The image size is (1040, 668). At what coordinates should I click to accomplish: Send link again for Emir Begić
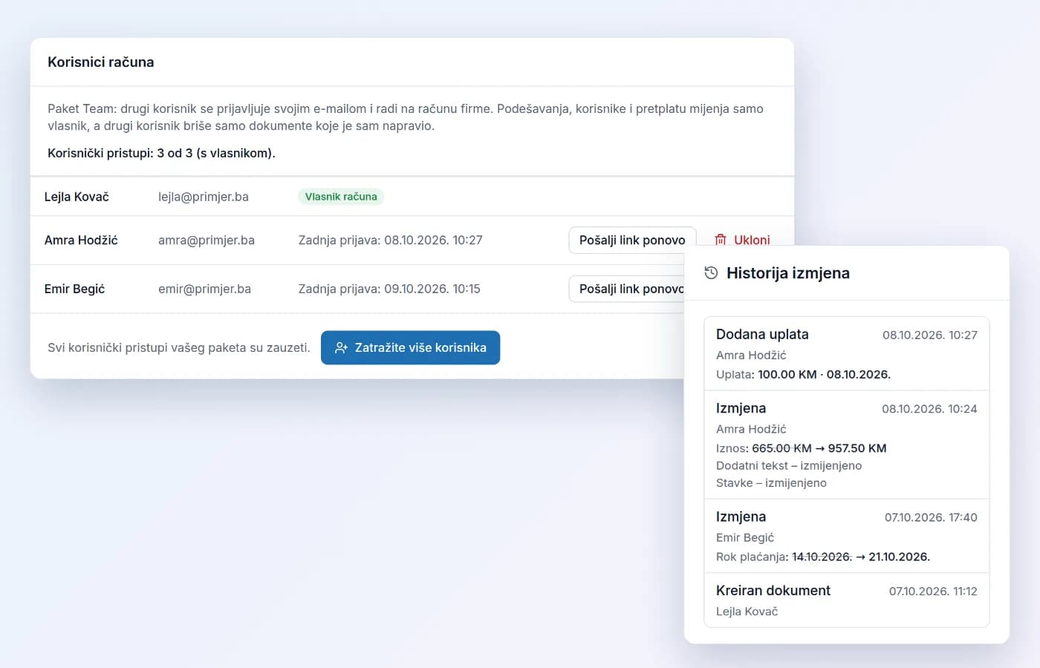pos(627,289)
